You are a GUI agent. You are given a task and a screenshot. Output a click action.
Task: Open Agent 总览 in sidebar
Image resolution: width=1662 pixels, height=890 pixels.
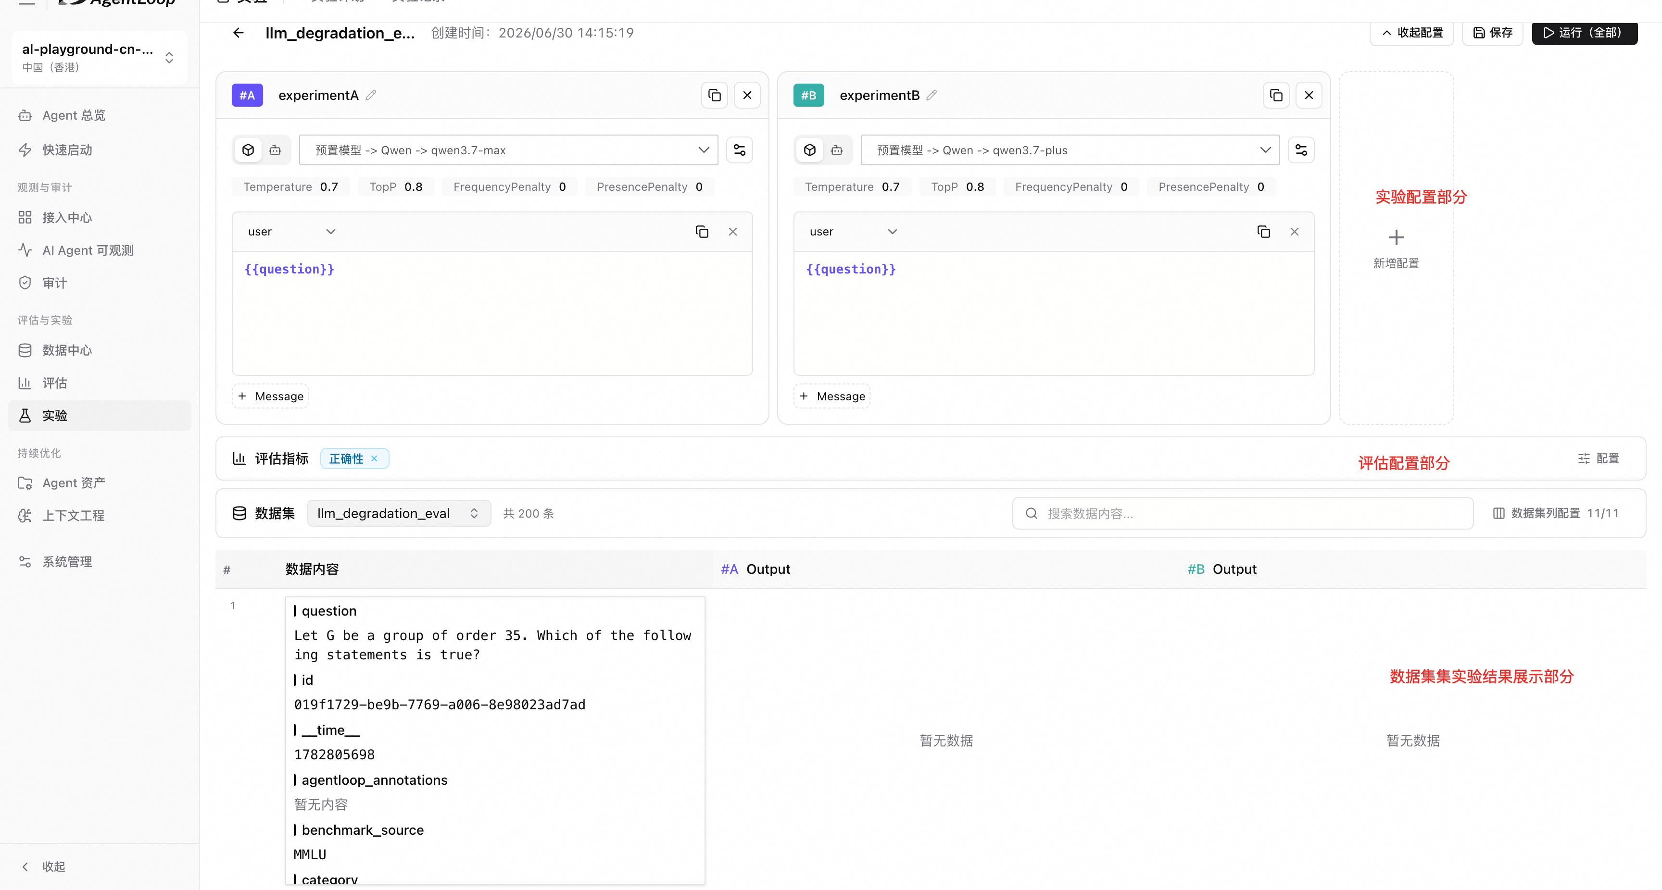100,115
